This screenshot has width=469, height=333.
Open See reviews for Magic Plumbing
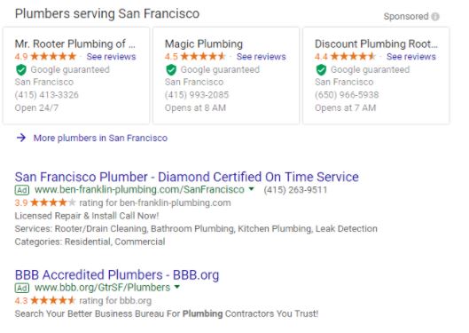(x=262, y=56)
